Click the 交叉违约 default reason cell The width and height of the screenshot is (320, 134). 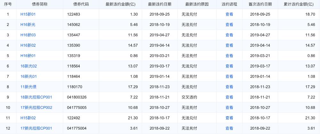point(189,97)
